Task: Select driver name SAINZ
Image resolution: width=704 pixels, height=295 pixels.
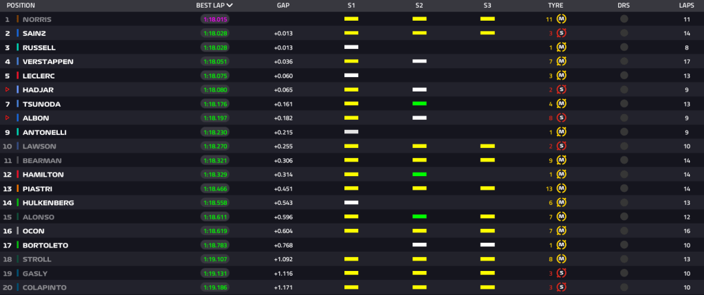Action: tap(34, 33)
